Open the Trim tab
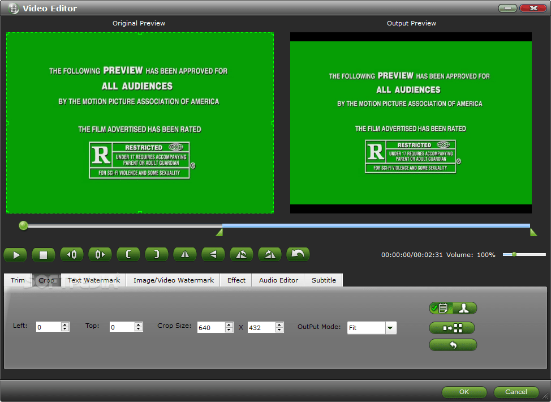551x402 pixels. [18, 280]
